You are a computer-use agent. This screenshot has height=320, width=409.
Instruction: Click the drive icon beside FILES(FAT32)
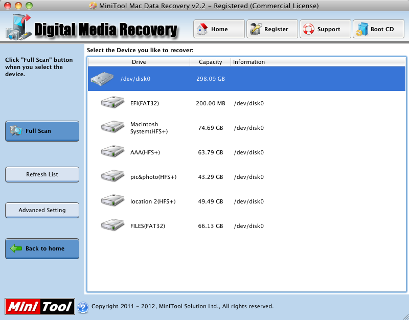(x=112, y=225)
